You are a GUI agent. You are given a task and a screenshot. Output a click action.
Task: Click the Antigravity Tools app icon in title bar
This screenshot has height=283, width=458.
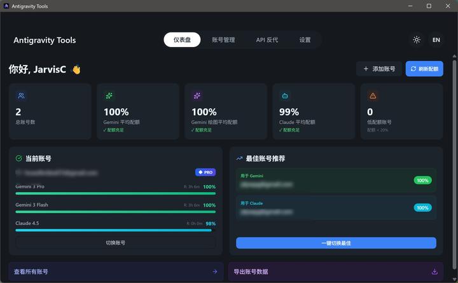coord(6,6)
